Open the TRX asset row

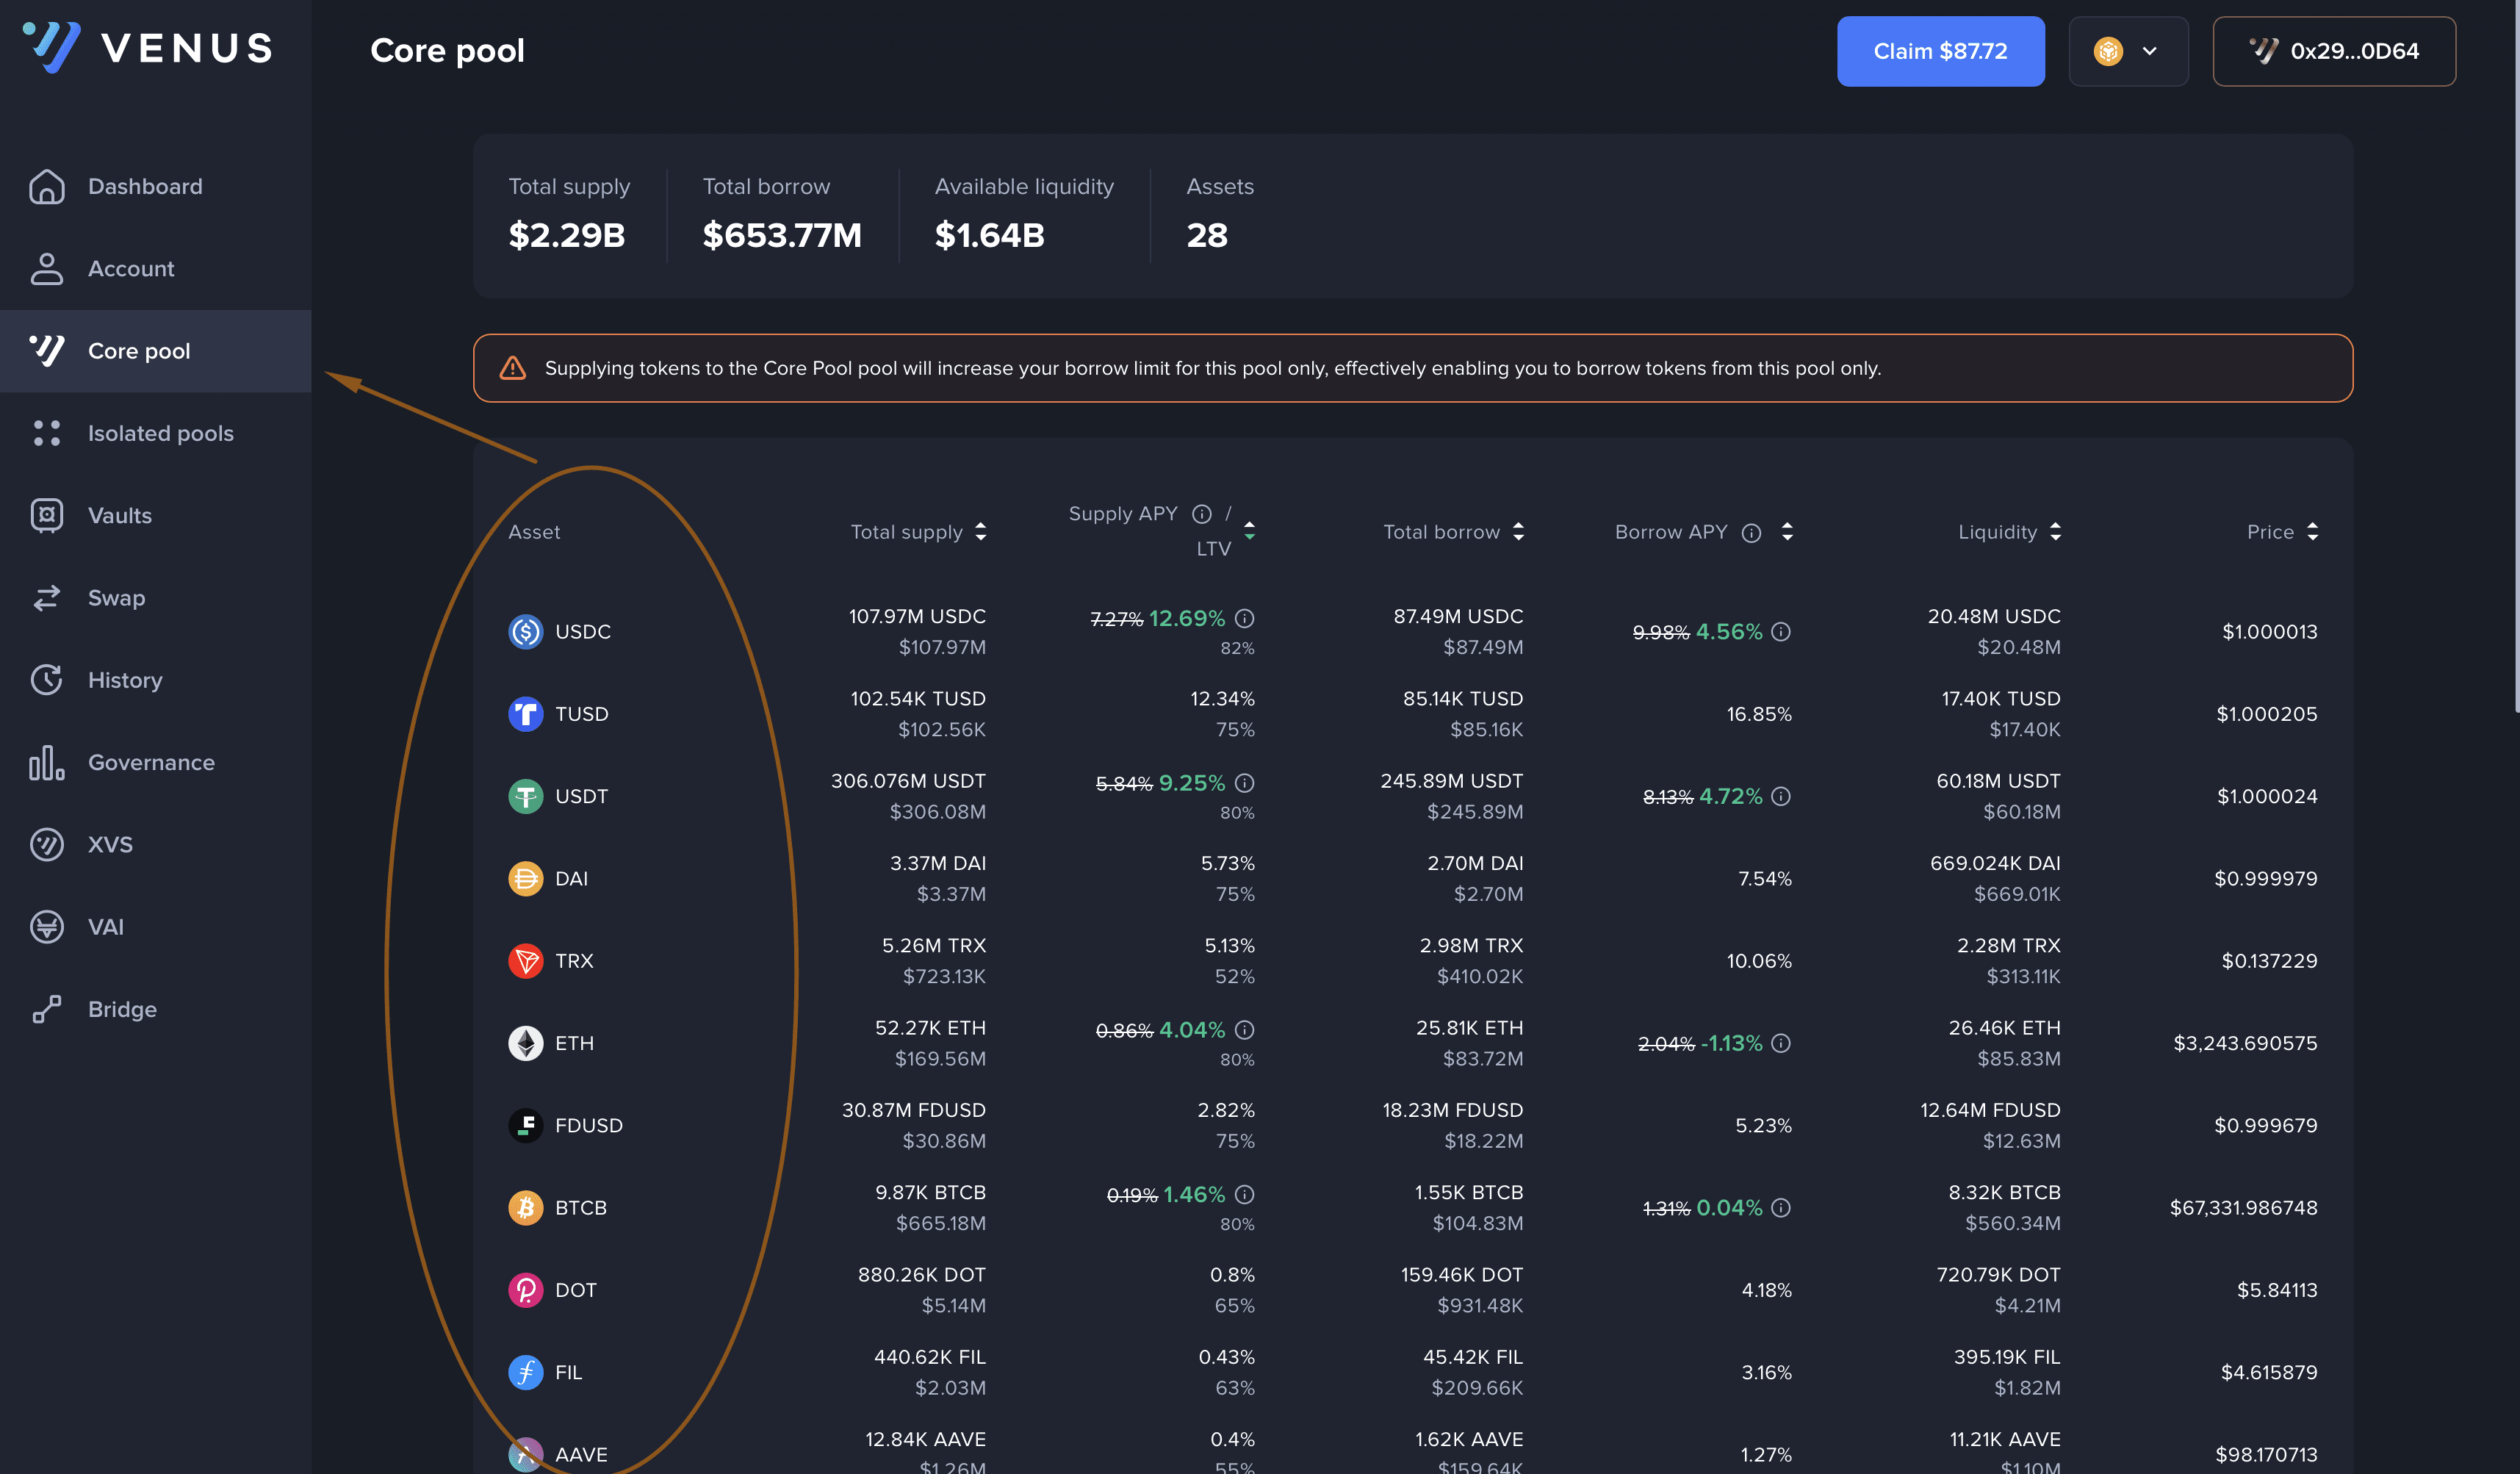click(574, 961)
